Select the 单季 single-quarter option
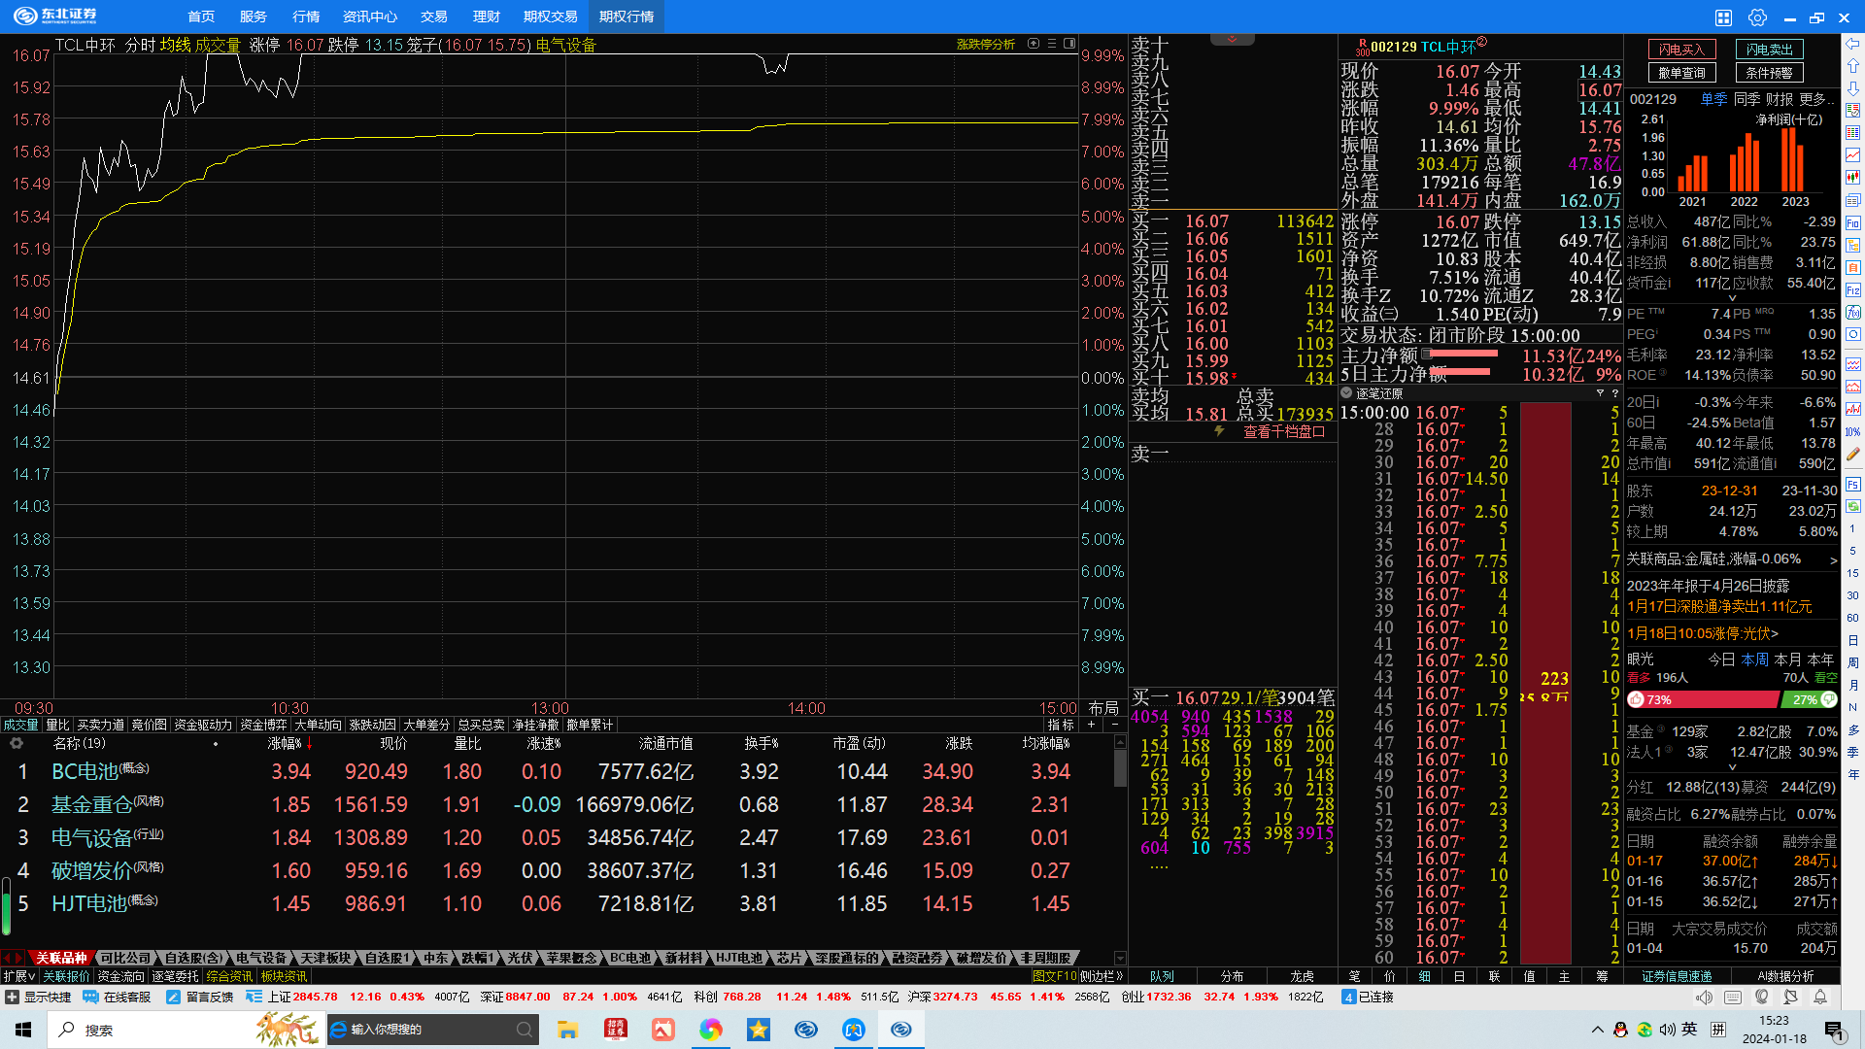The height and width of the screenshot is (1049, 1865). 1713,99
